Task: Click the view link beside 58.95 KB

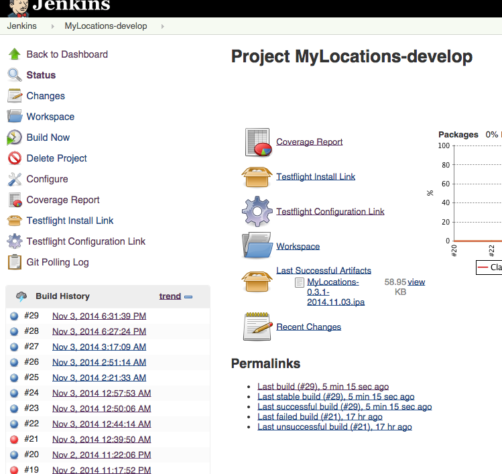Action: 416,282
